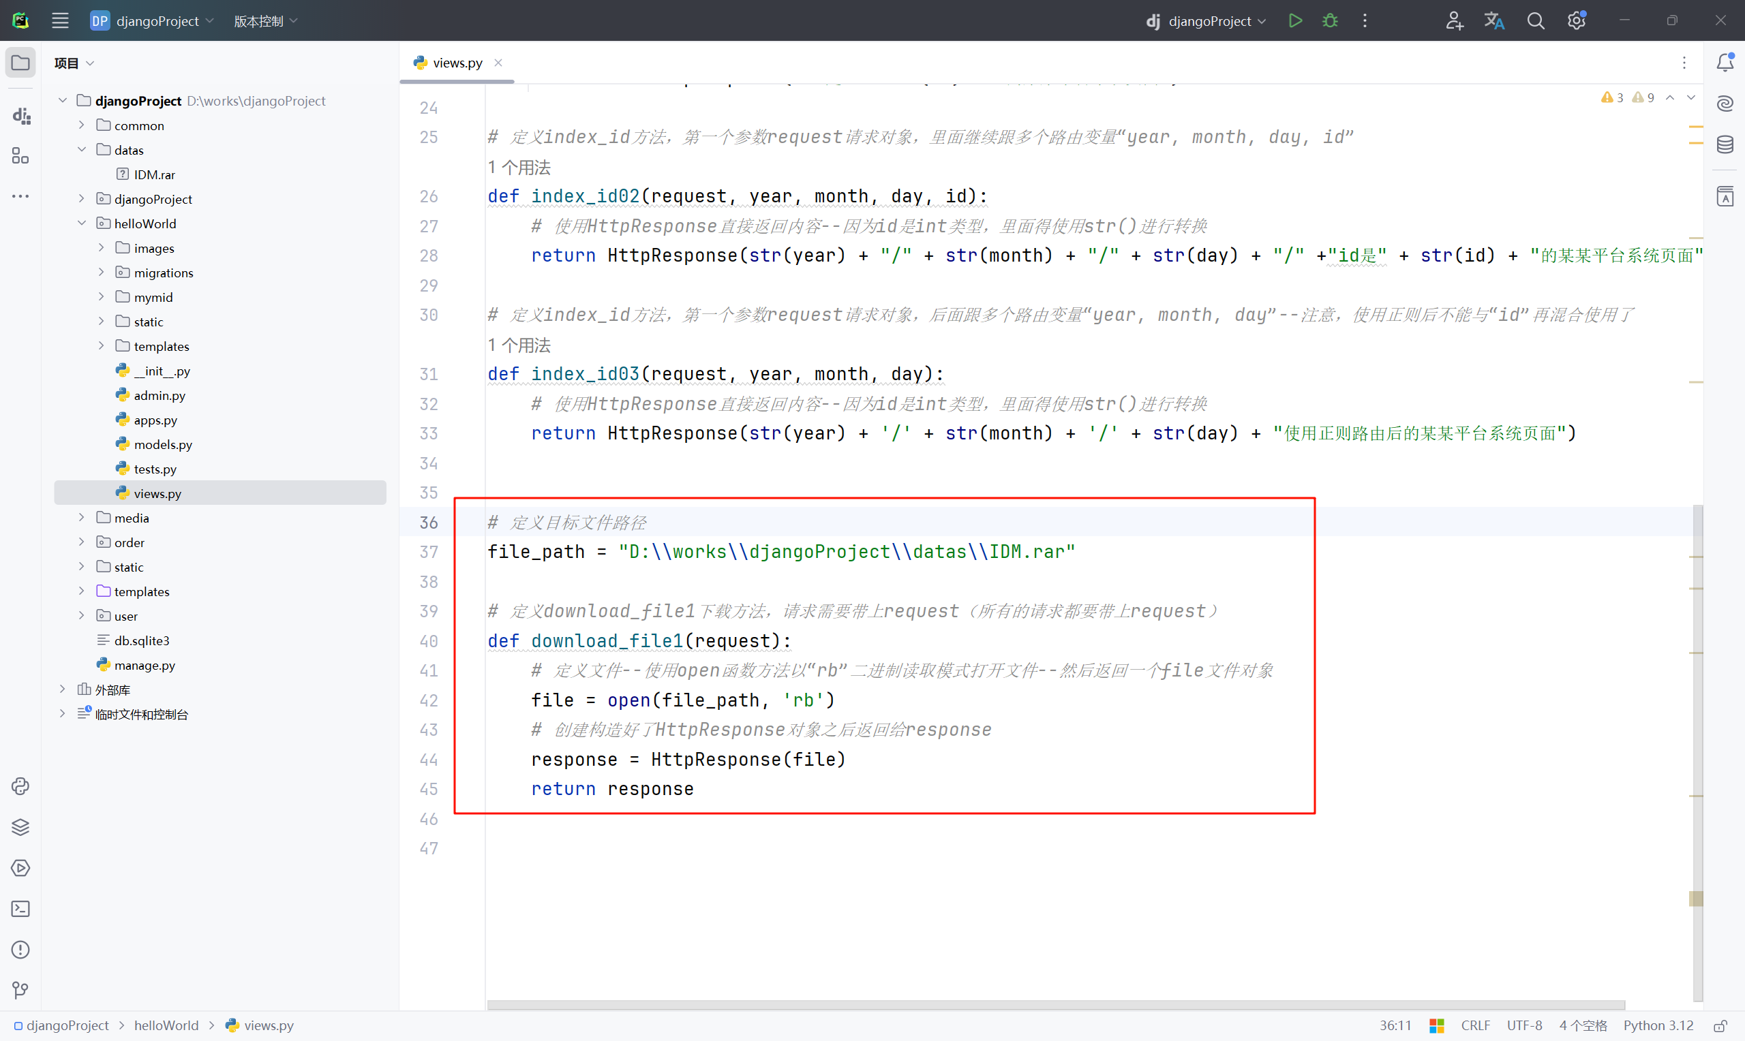Toggle read-only lock in status bar
The image size is (1745, 1041).
point(1720,1025)
